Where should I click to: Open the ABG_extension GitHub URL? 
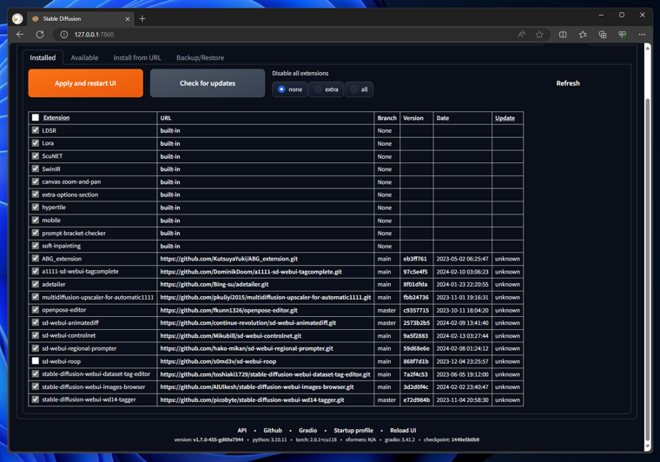click(x=229, y=259)
